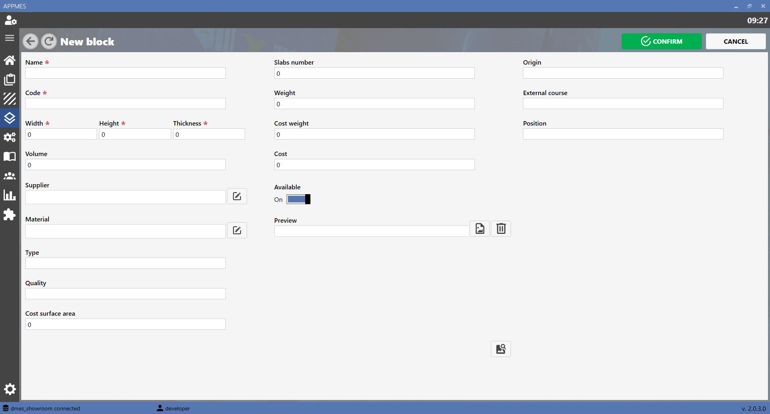Open the statistics bar chart icon
770x414 pixels.
point(10,195)
